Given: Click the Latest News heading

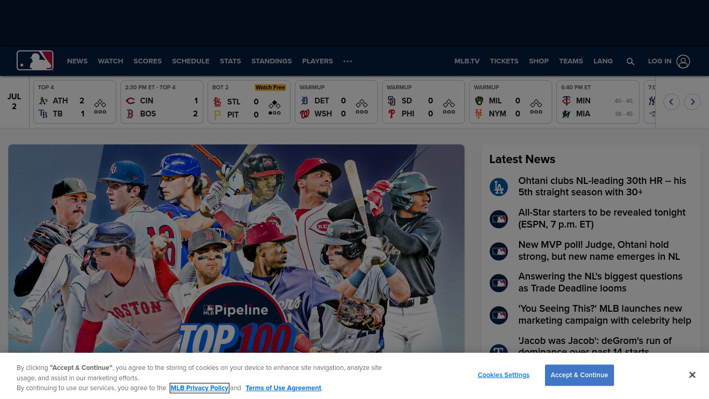Looking at the screenshot, I should pyautogui.click(x=522, y=159).
